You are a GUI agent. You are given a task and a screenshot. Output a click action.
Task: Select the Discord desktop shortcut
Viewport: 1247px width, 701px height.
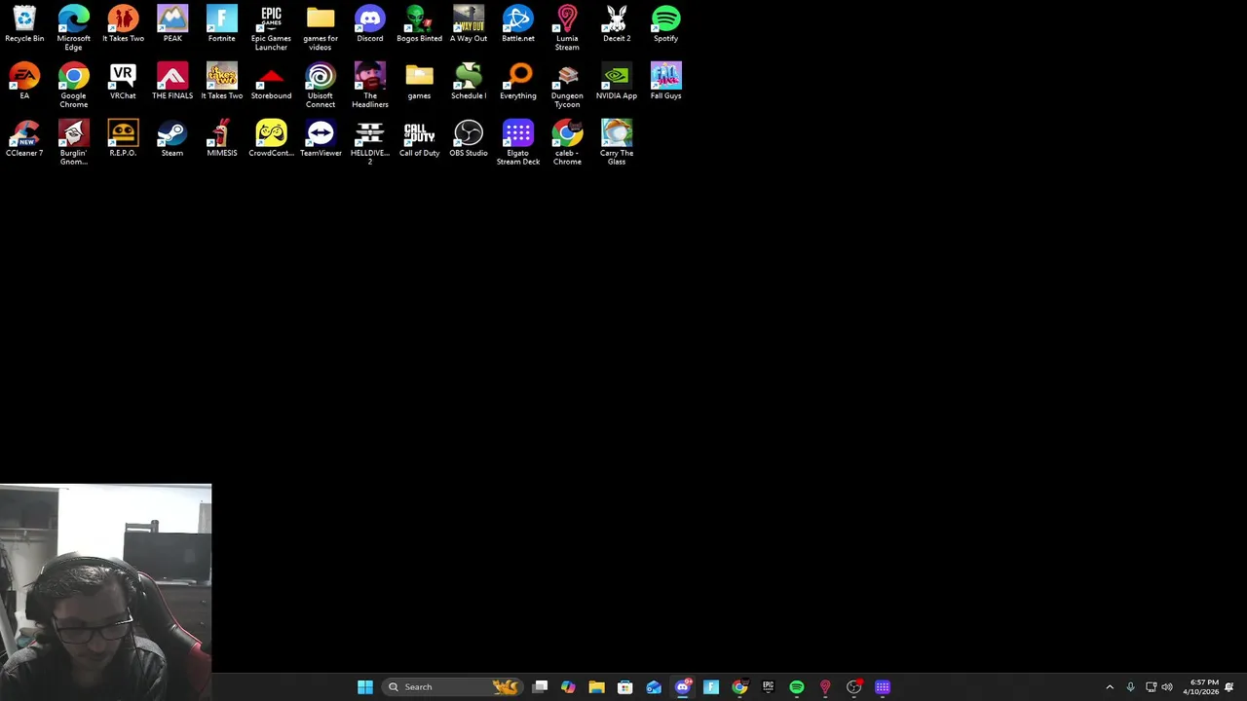pyautogui.click(x=370, y=24)
